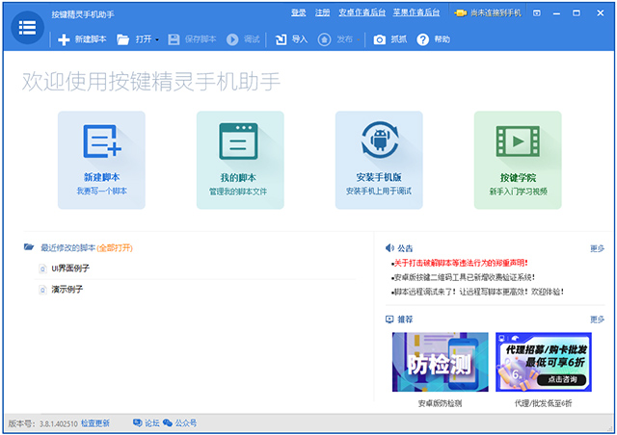Open the 论坛 link
The width and height of the screenshot is (617, 435).
pos(152,423)
